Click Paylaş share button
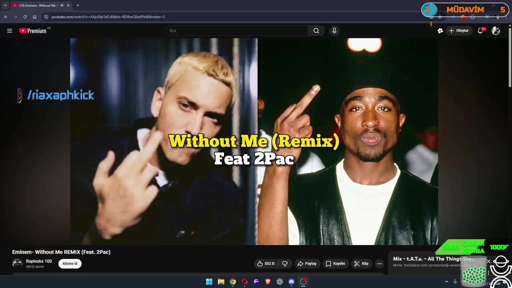Screen dimensions: 512x288 point(307,264)
